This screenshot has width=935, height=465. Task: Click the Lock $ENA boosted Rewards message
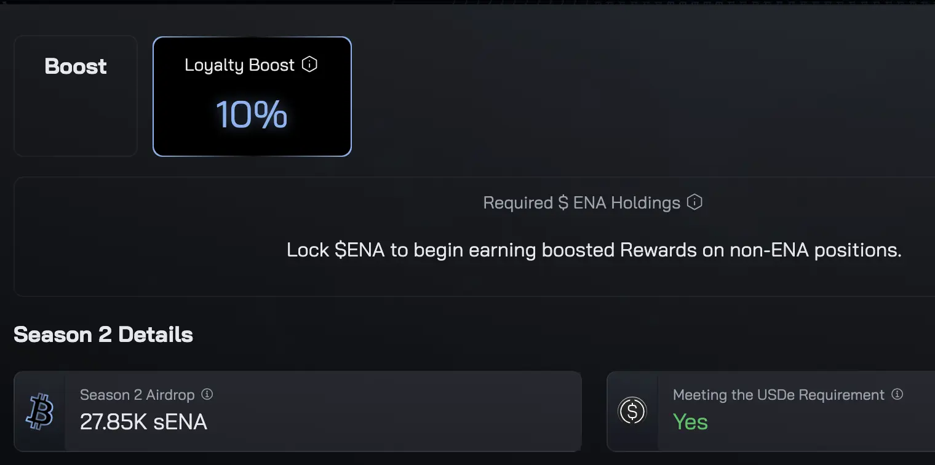pyautogui.click(x=594, y=250)
